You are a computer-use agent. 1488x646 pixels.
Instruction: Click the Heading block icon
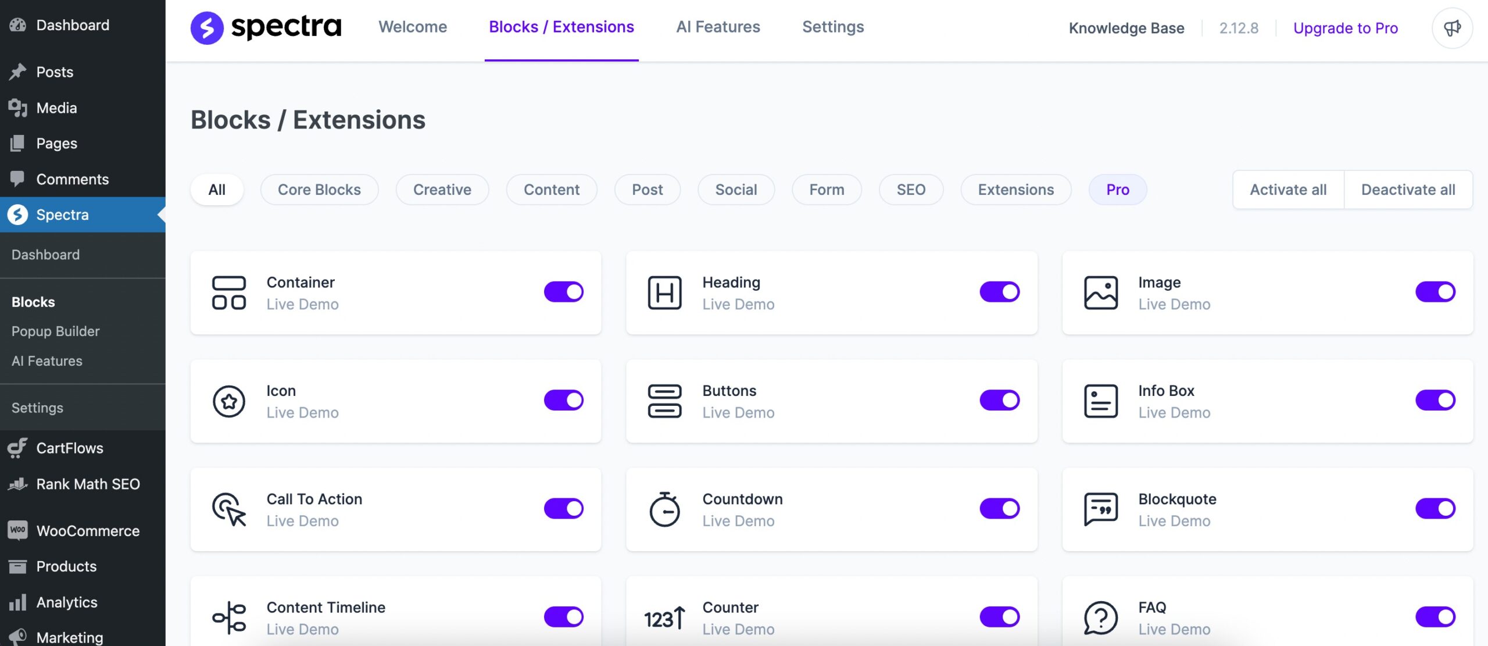[664, 292]
